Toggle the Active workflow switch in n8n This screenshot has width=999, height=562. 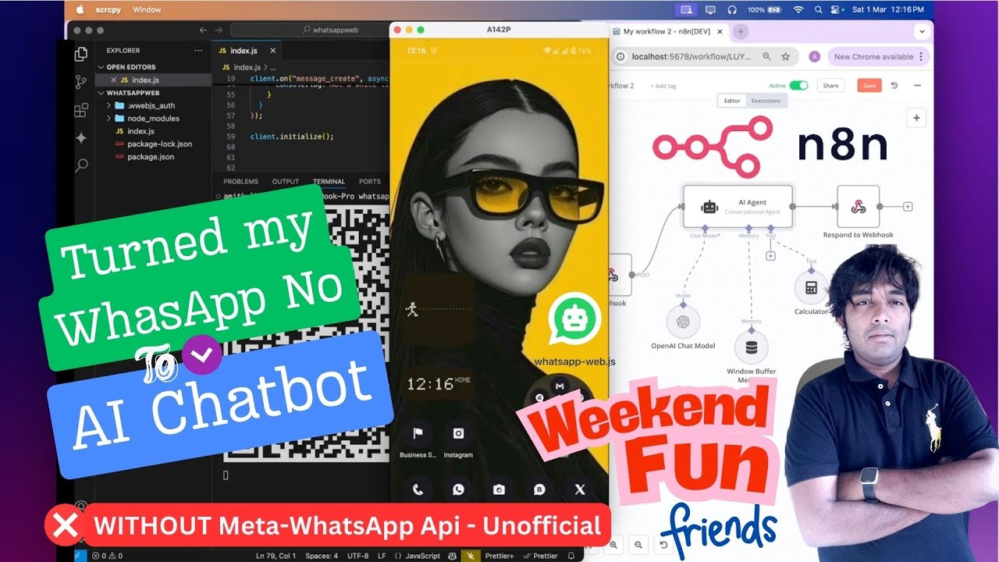click(798, 85)
